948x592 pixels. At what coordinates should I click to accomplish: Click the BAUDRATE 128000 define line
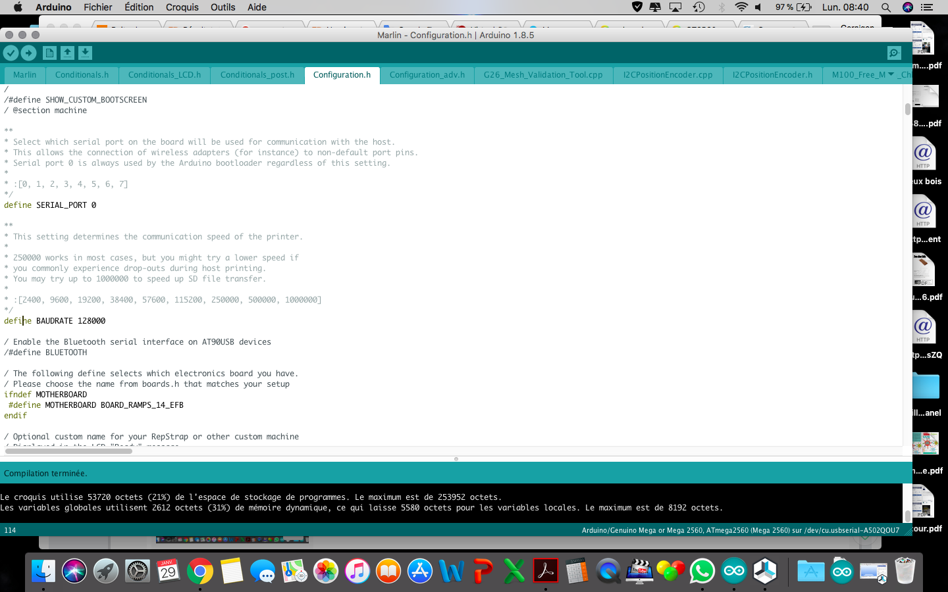pyautogui.click(x=55, y=321)
